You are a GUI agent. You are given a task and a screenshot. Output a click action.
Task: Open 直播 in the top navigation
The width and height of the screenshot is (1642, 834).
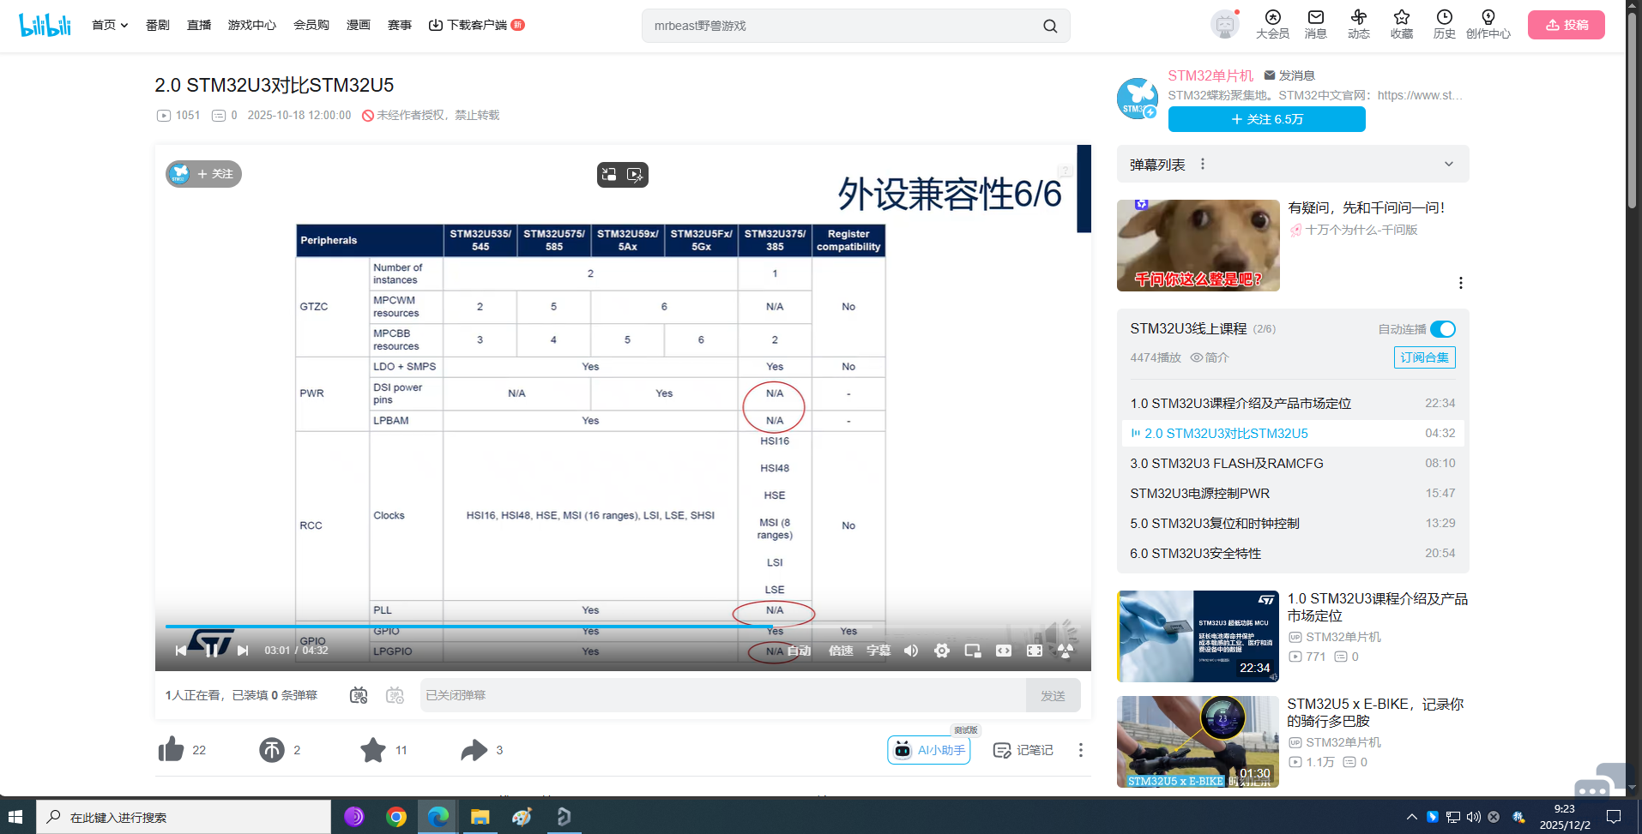coord(199,25)
